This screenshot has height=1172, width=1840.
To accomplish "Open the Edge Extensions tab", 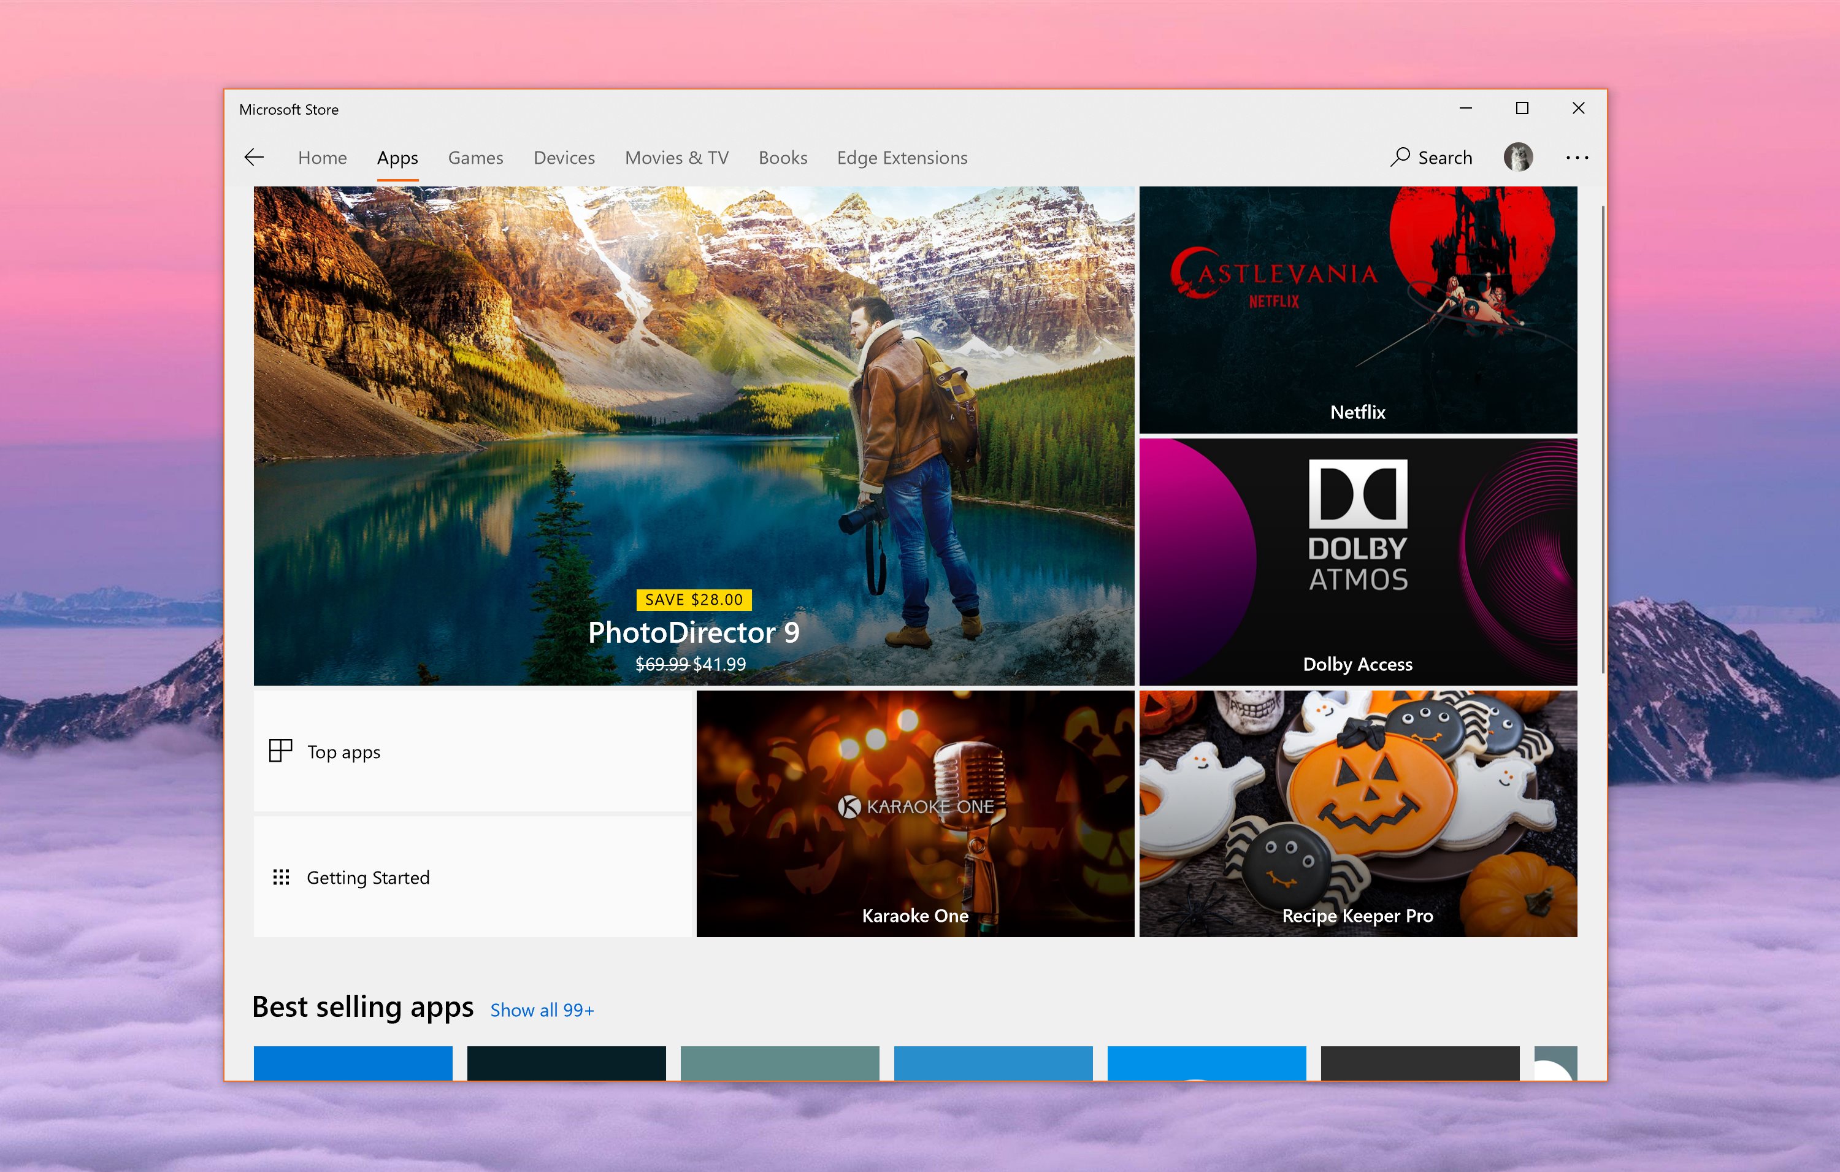I will (x=902, y=158).
